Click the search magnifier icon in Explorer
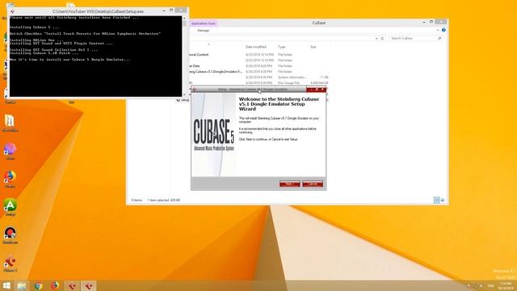Image resolution: width=517 pixels, height=291 pixels. [x=439, y=38]
